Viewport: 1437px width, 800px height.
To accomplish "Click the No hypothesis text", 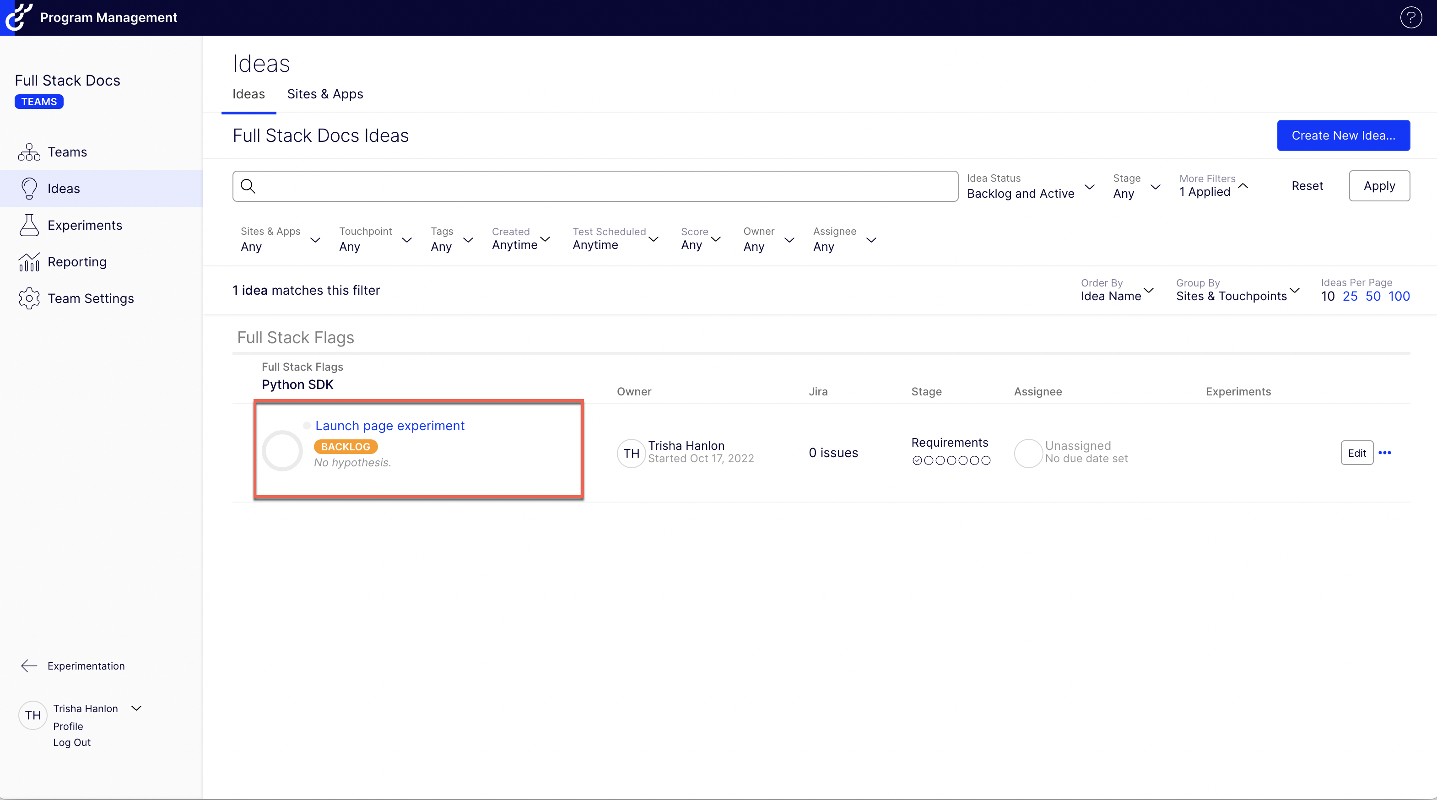I will click(x=352, y=463).
